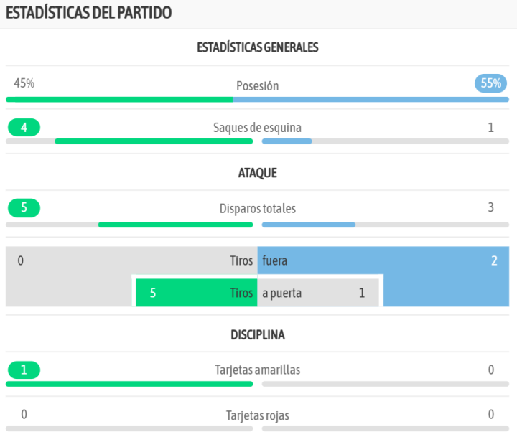The image size is (517, 437).
Task: Click the blue Tiros fuera block showing 2
Action: click(x=445, y=261)
